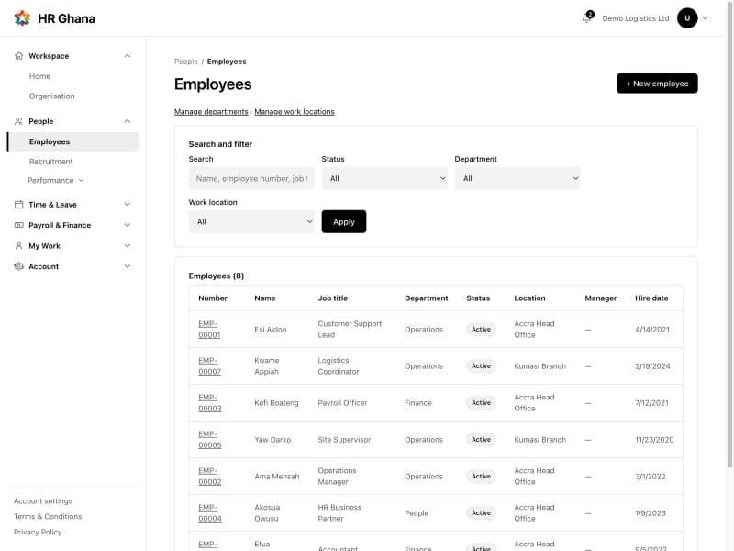
Task: Click the Job title column header
Action: click(332, 298)
